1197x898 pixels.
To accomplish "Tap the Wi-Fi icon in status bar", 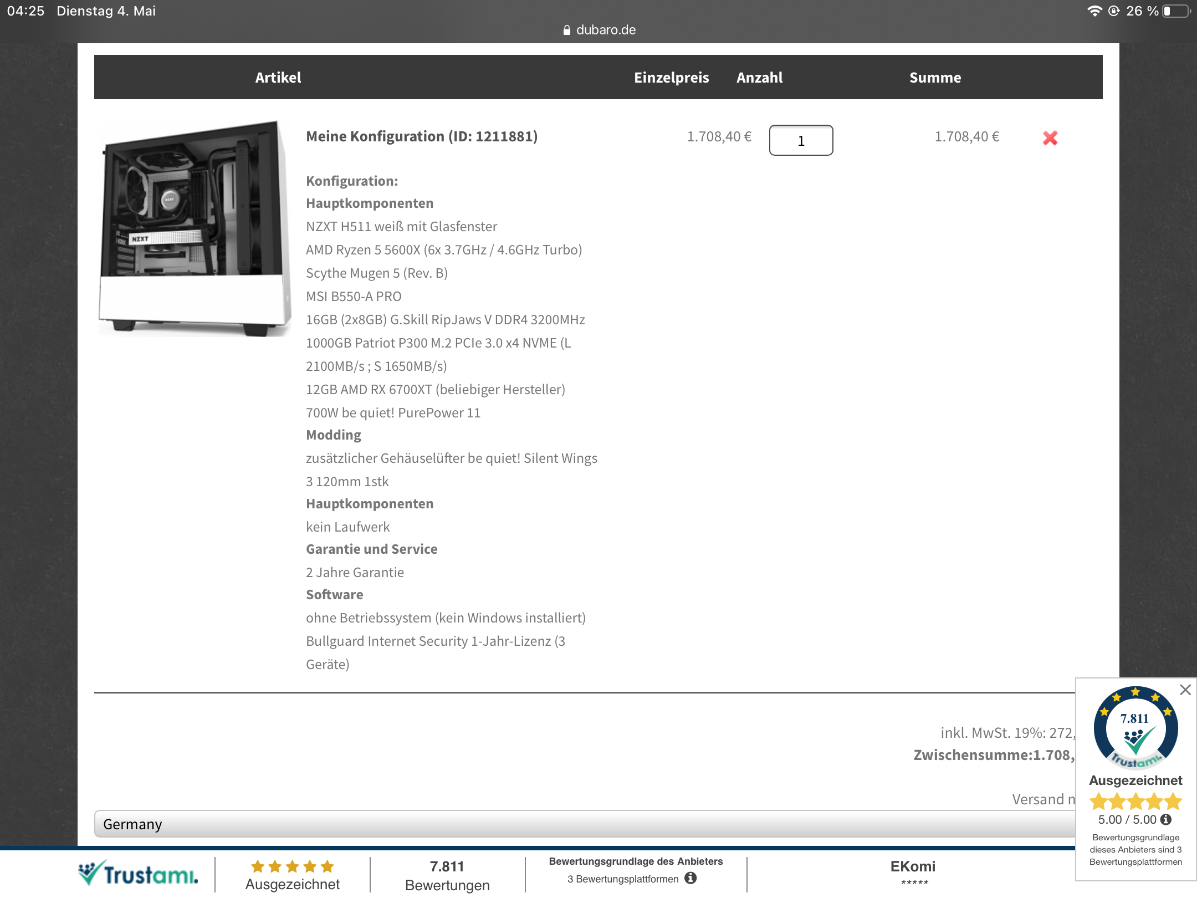I will (x=1094, y=11).
